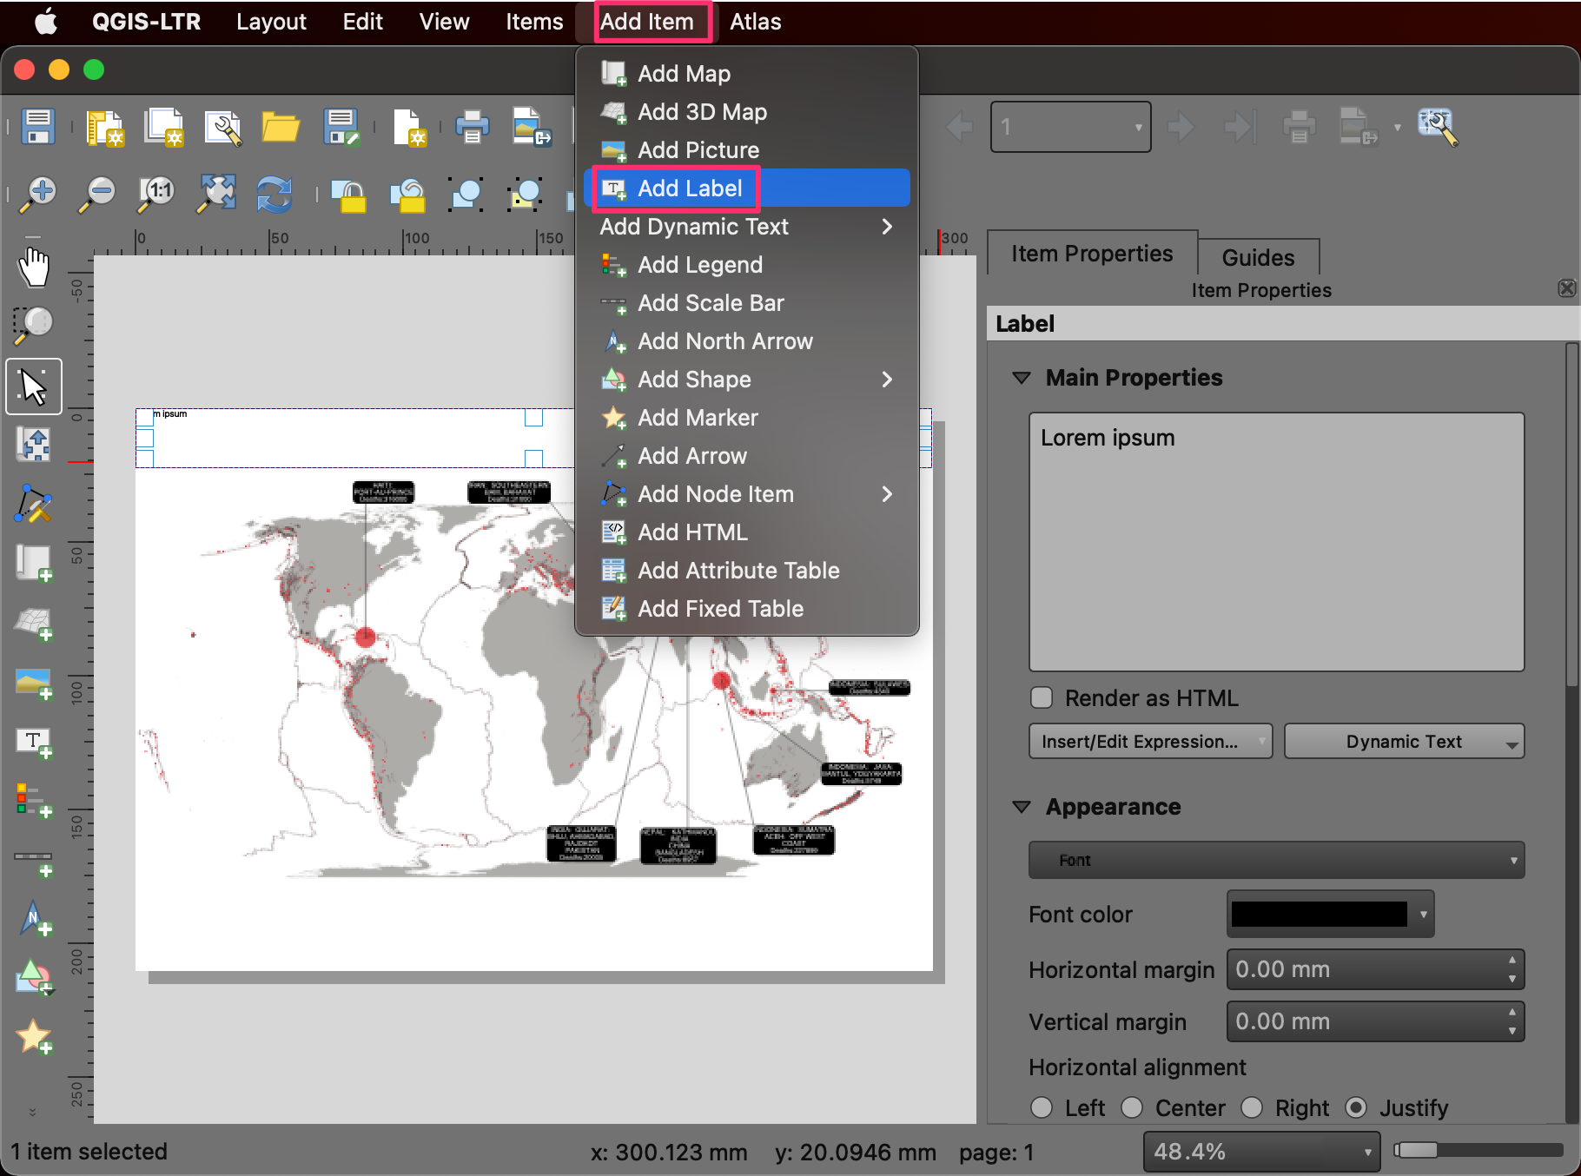
Task: Select the Select/Move Item arrow tool
Action: 34,386
